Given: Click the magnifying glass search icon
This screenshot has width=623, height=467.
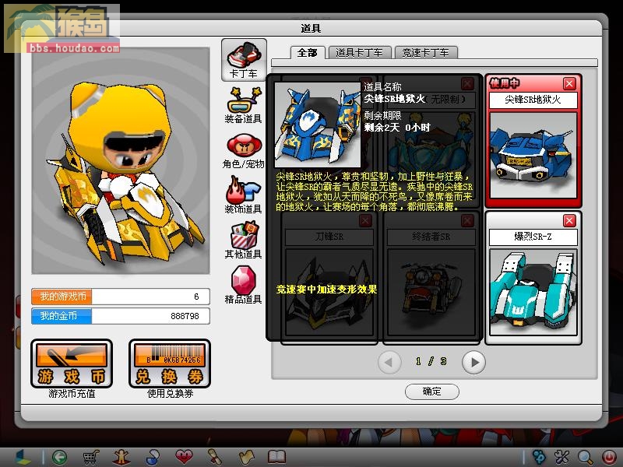Looking at the screenshot, I should 586,457.
